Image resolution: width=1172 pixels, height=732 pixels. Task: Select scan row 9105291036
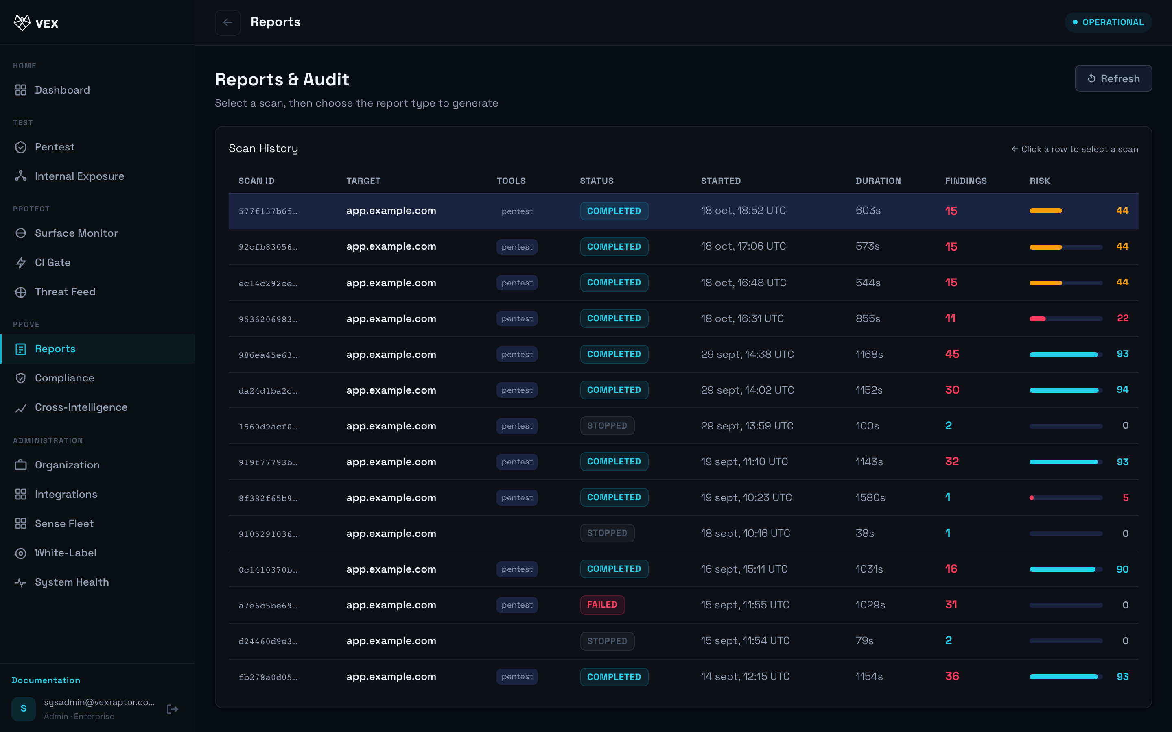point(683,534)
